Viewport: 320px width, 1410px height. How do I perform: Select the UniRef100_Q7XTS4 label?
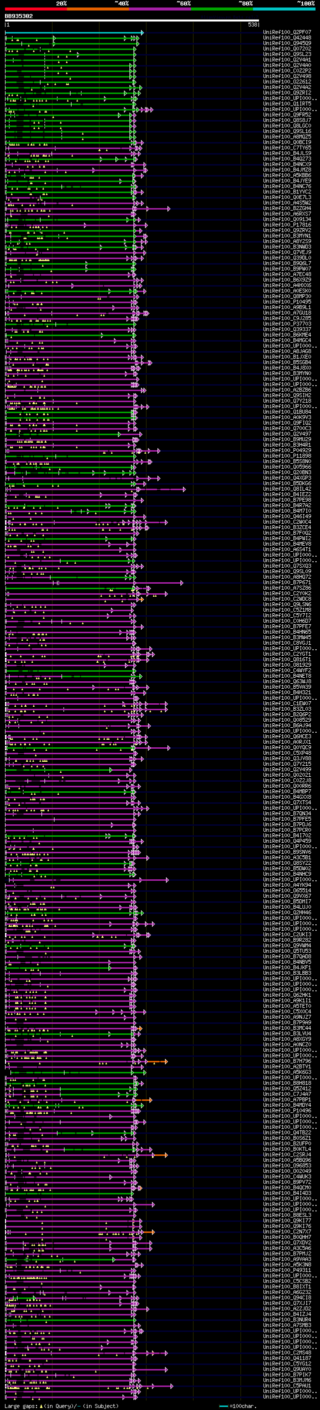coord(287,802)
